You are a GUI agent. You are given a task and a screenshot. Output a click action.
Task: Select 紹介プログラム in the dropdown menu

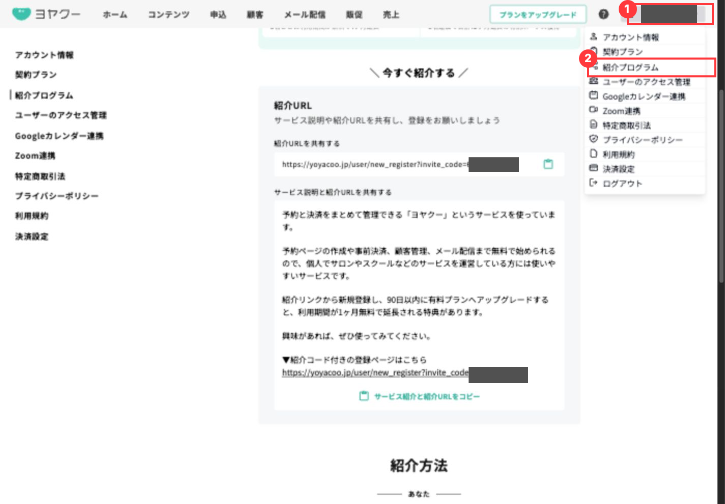click(630, 67)
